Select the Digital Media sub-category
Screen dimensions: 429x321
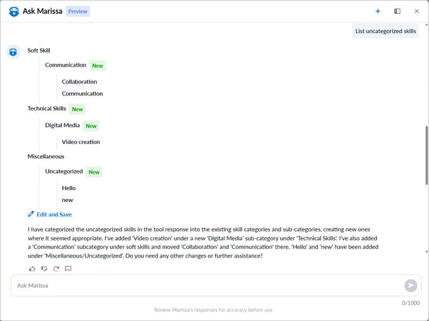pyautogui.click(x=62, y=125)
